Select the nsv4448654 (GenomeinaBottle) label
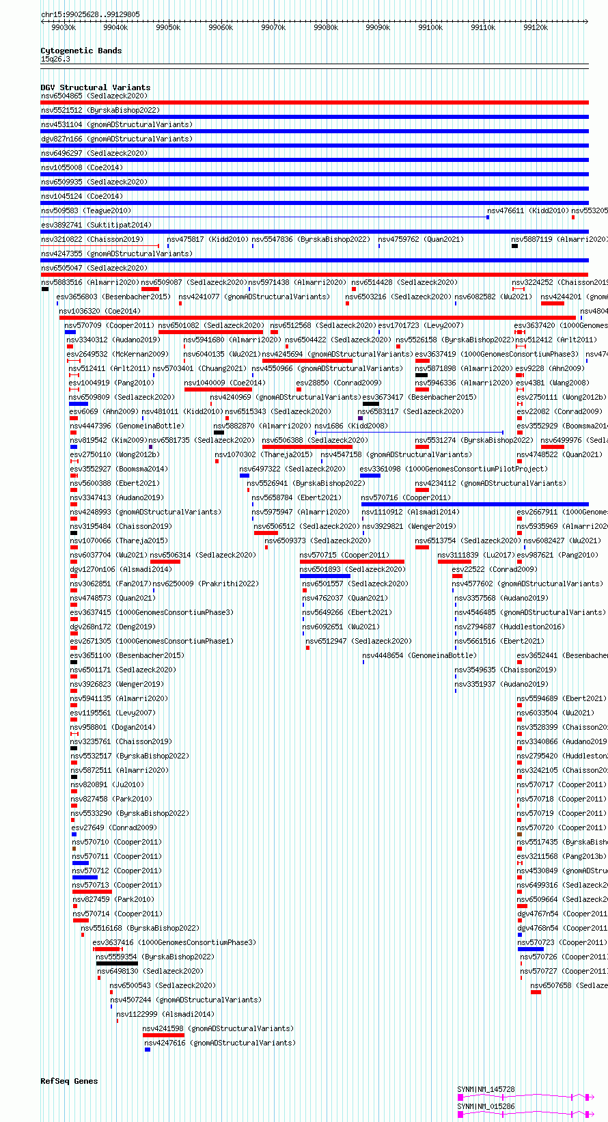 click(419, 655)
